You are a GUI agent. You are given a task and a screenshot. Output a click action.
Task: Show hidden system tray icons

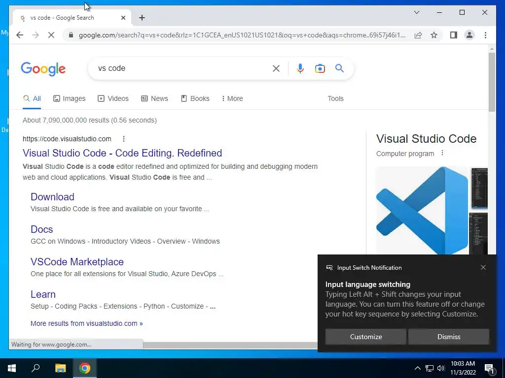(x=417, y=368)
